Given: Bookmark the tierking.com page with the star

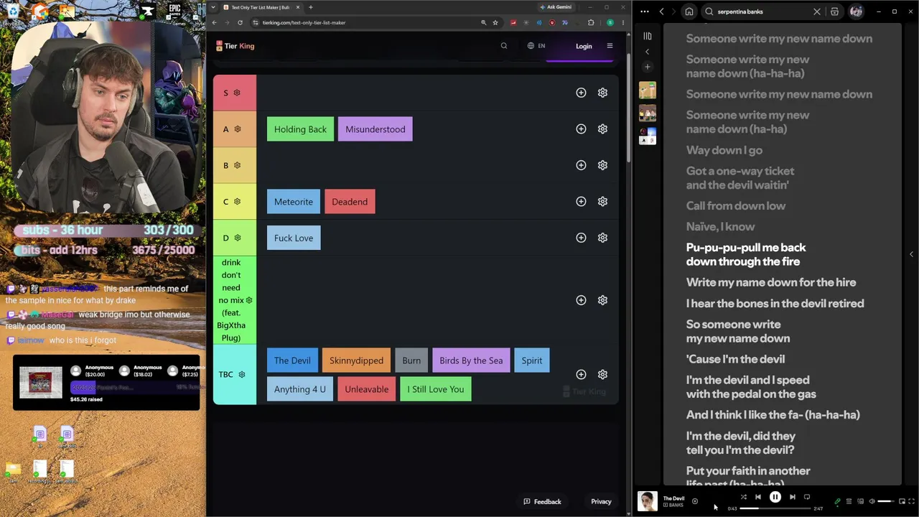Looking at the screenshot, I should coord(495,22).
